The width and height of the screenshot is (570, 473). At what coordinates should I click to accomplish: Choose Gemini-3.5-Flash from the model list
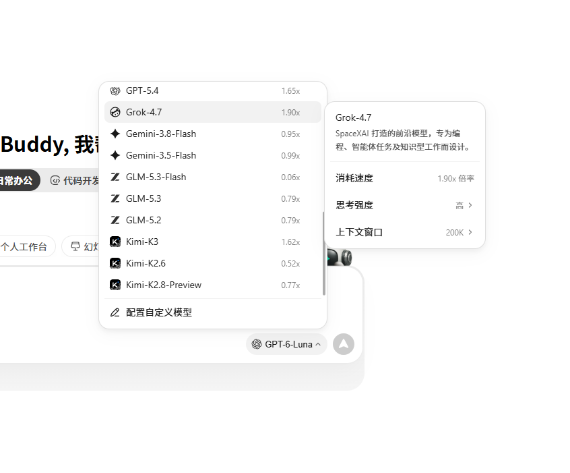(x=213, y=155)
